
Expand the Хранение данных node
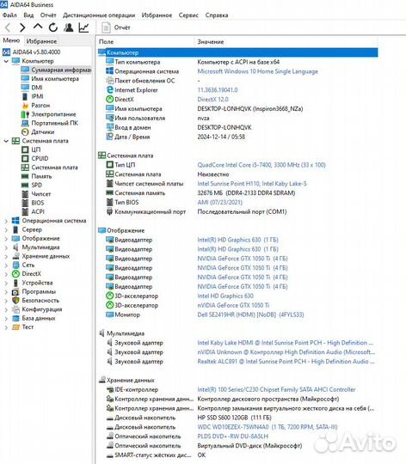pos(6,257)
